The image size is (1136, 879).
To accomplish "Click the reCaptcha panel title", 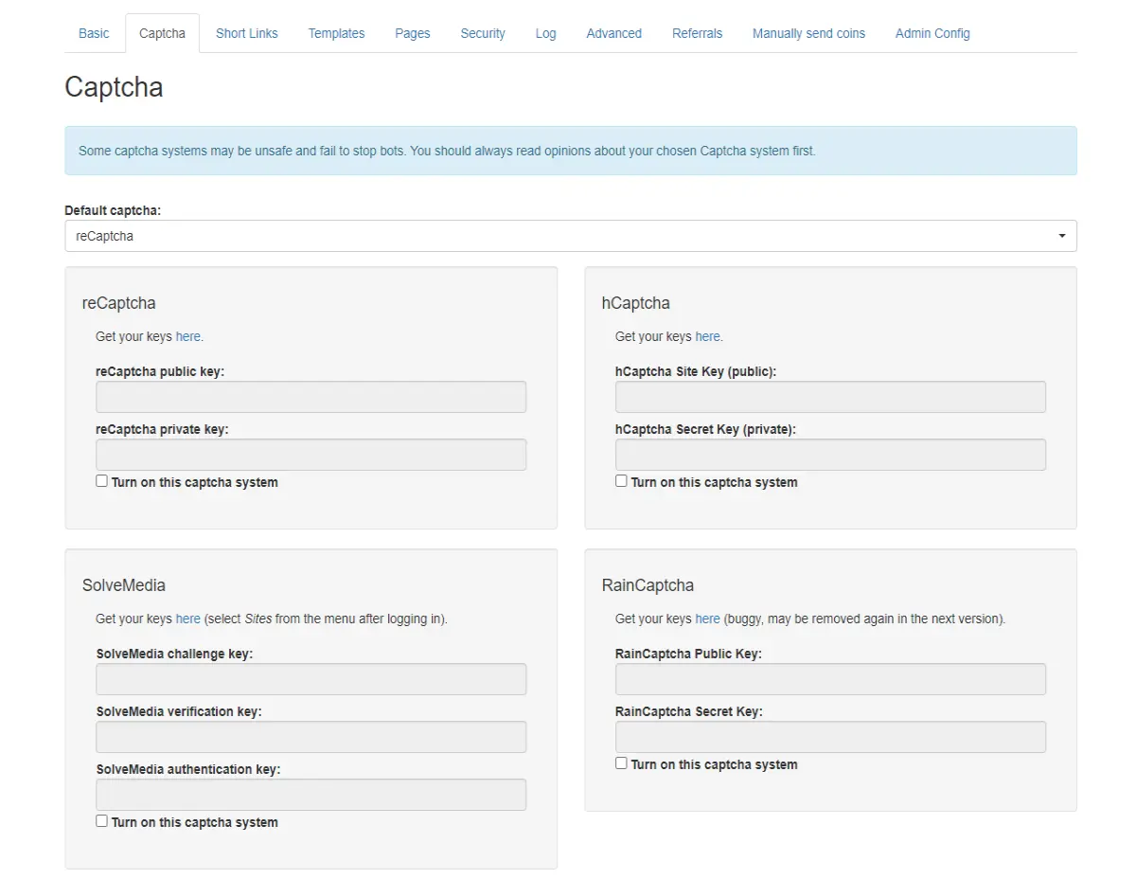I will coord(119,303).
